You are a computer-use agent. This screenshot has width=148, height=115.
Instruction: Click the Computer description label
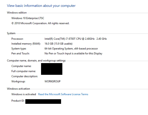(x=25, y=76)
